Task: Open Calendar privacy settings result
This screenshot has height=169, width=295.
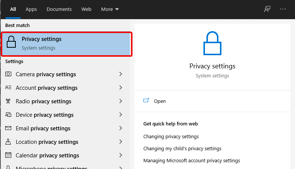Action: tap(47, 155)
